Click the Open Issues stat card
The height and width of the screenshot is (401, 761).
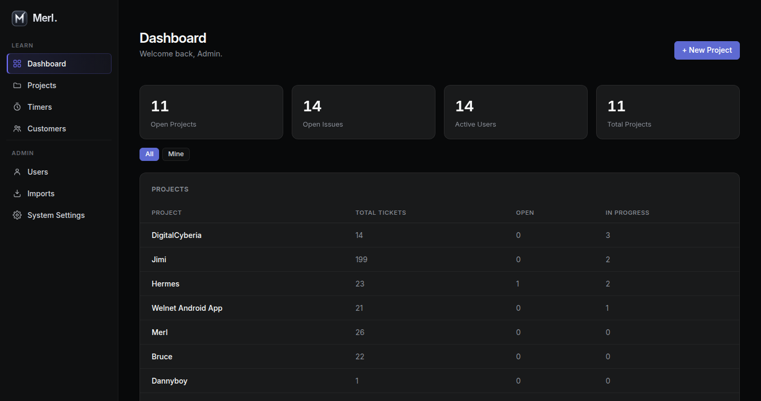pos(364,112)
